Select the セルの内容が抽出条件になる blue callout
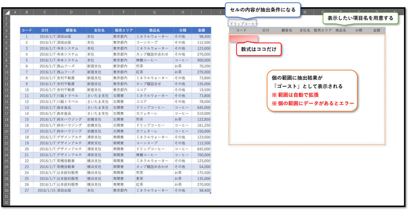This screenshot has width=410, height=213. point(263,10)
